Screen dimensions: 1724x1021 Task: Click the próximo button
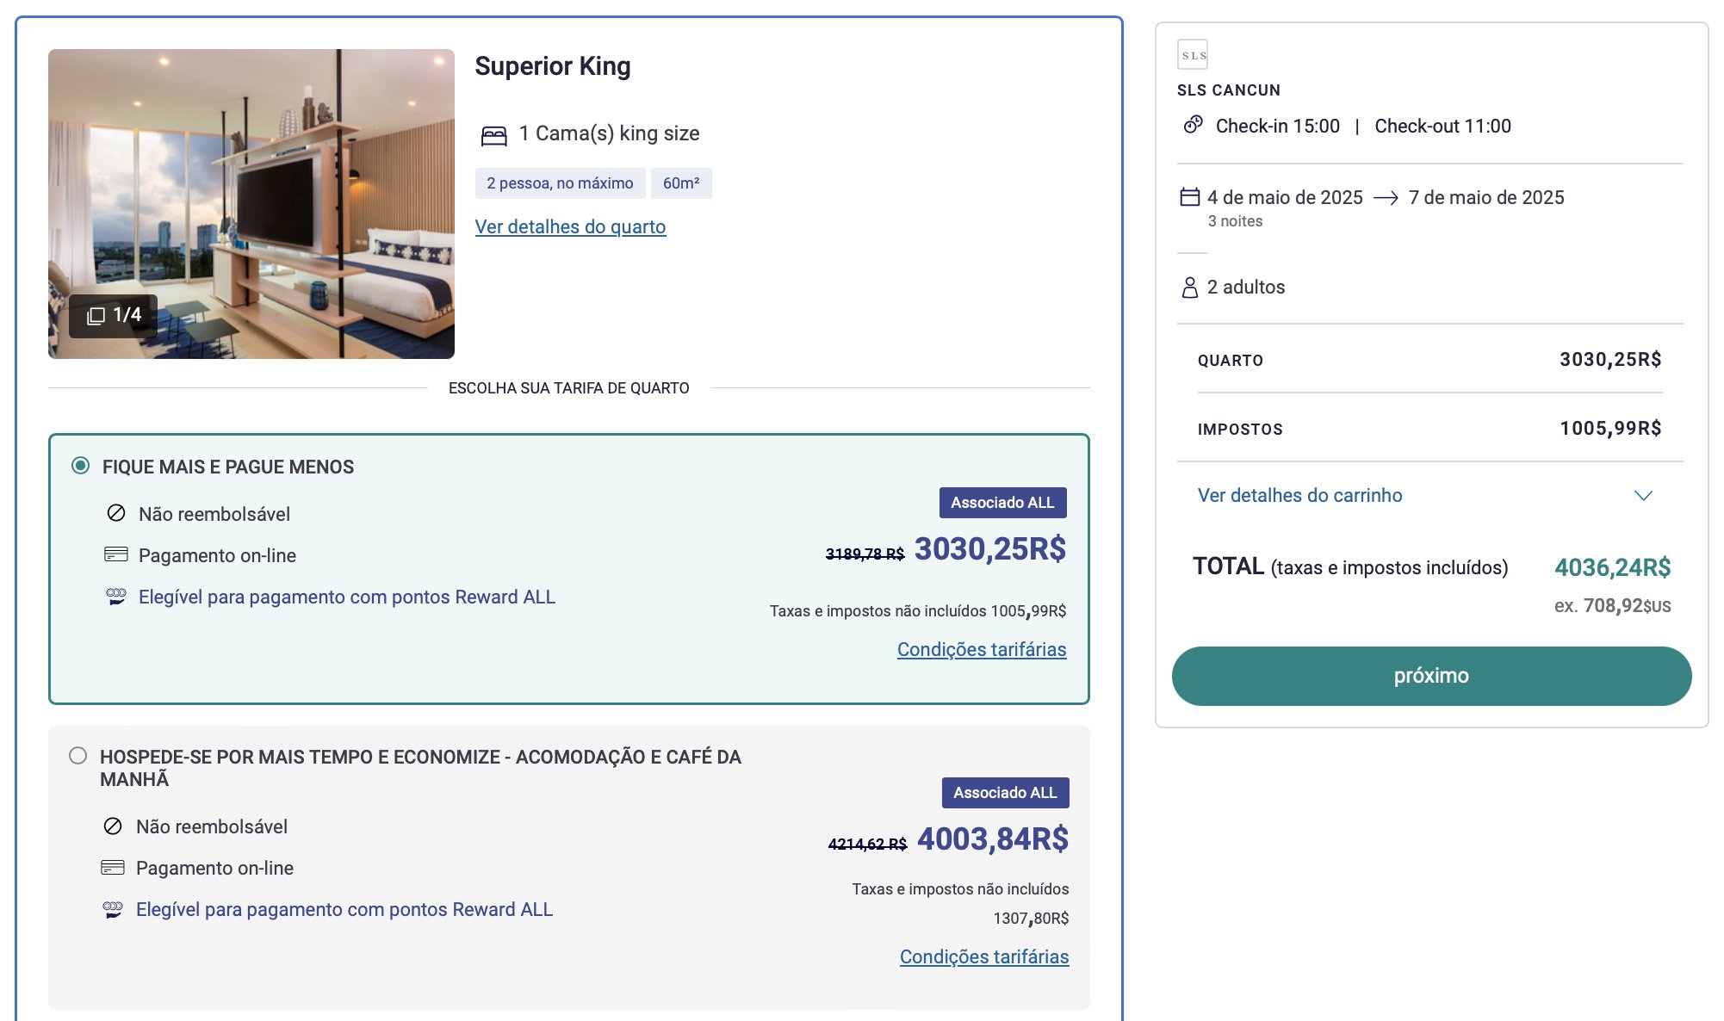pyautogui.click(x=1431, y=676)
